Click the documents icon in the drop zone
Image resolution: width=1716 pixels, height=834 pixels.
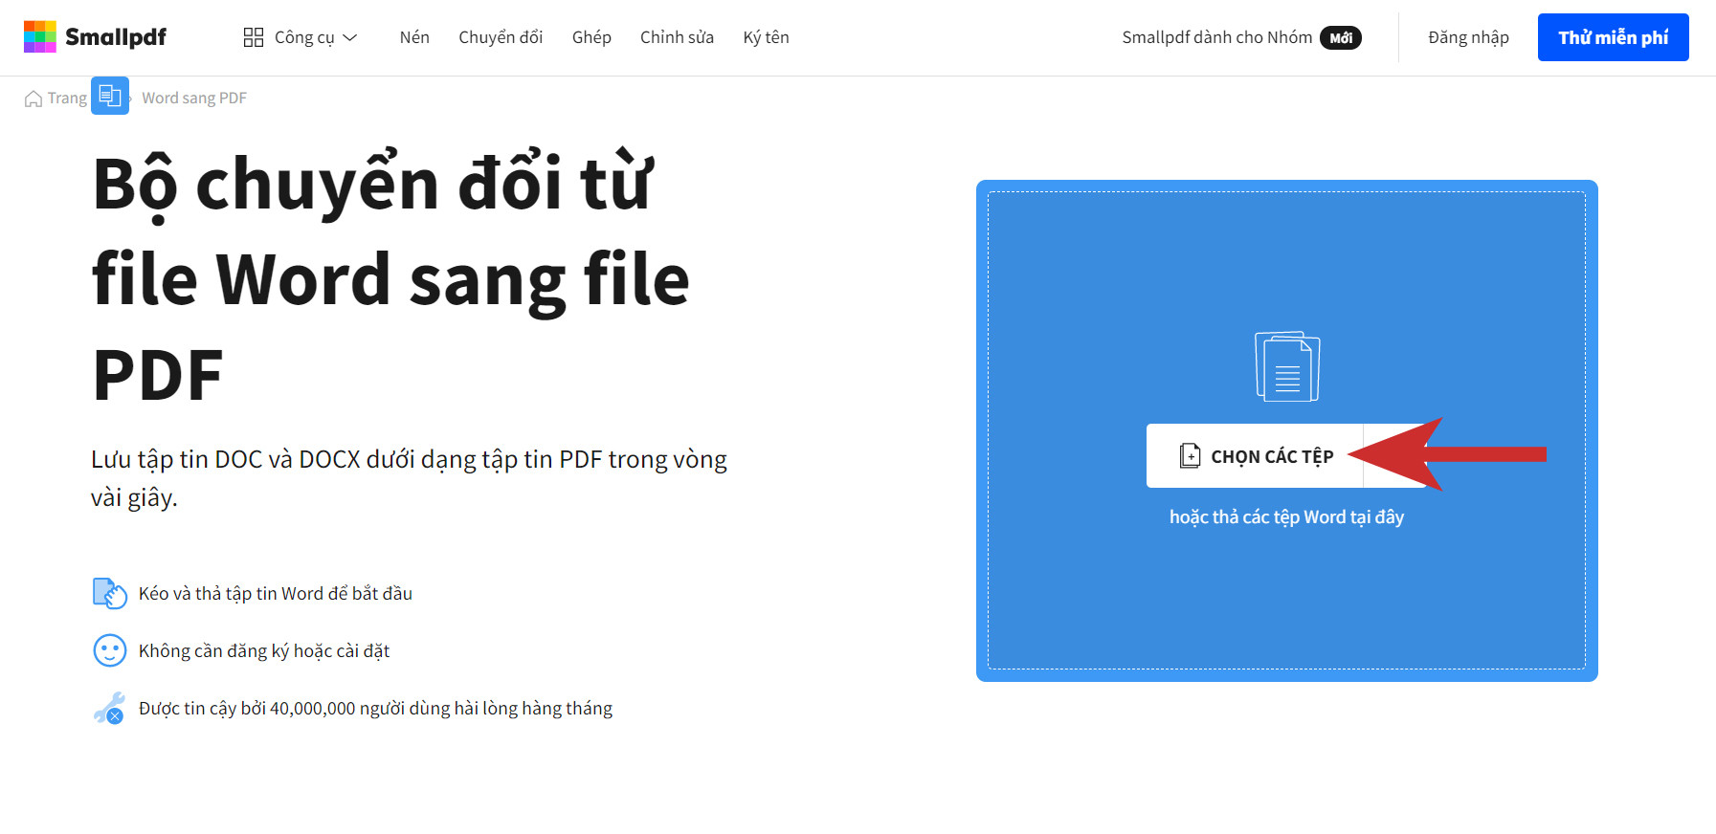(1287, 366)
